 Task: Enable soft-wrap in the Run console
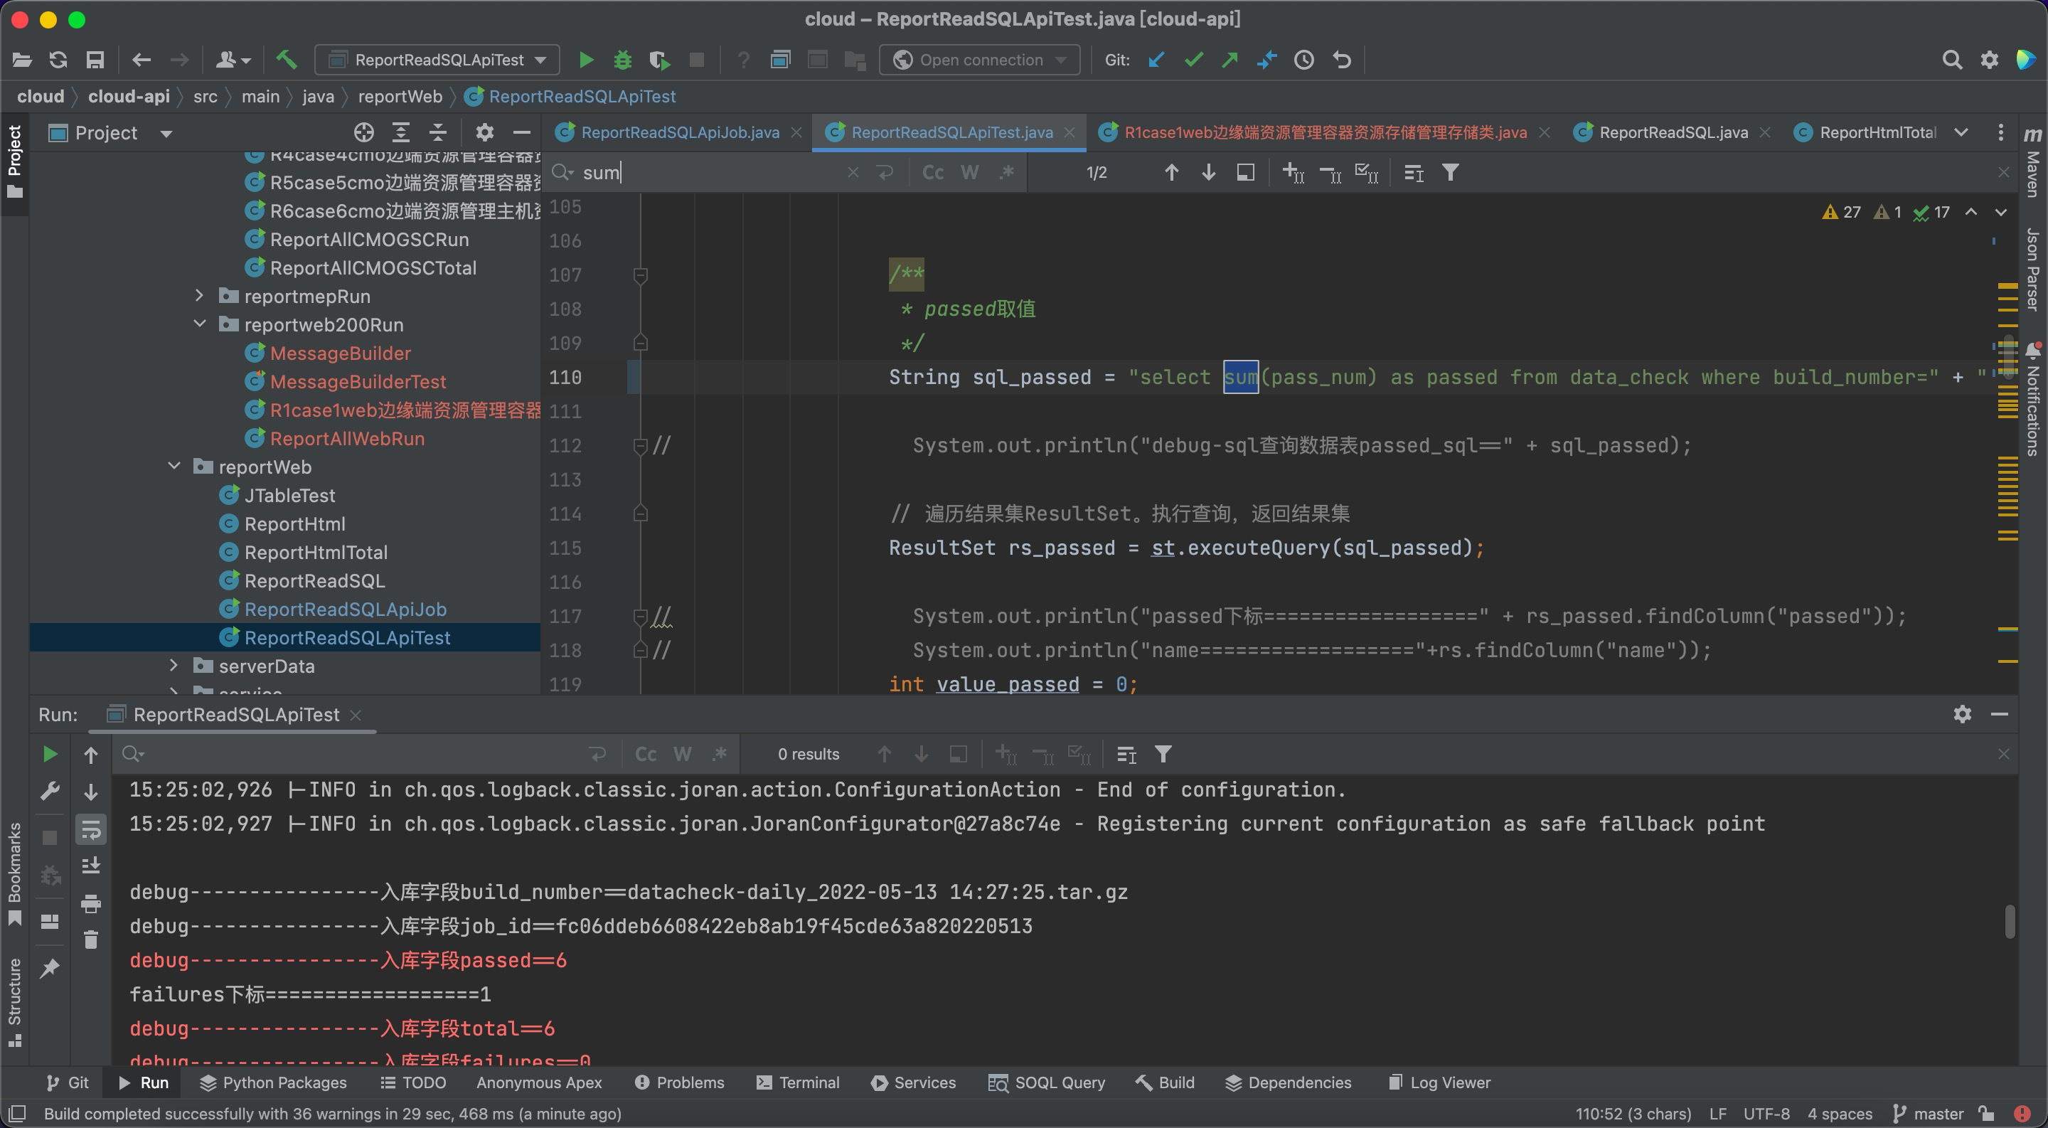pyautogui.click(x=90, y=829)
